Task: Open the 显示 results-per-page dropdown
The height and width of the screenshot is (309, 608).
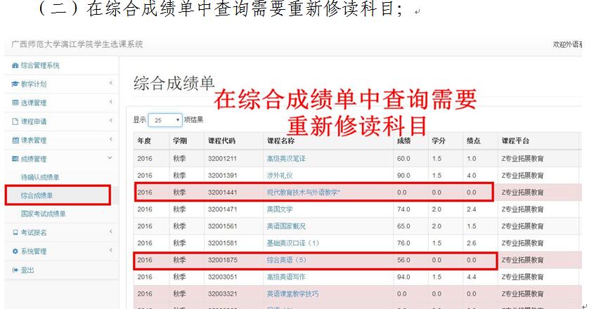Action: click(x=165, y=120)
